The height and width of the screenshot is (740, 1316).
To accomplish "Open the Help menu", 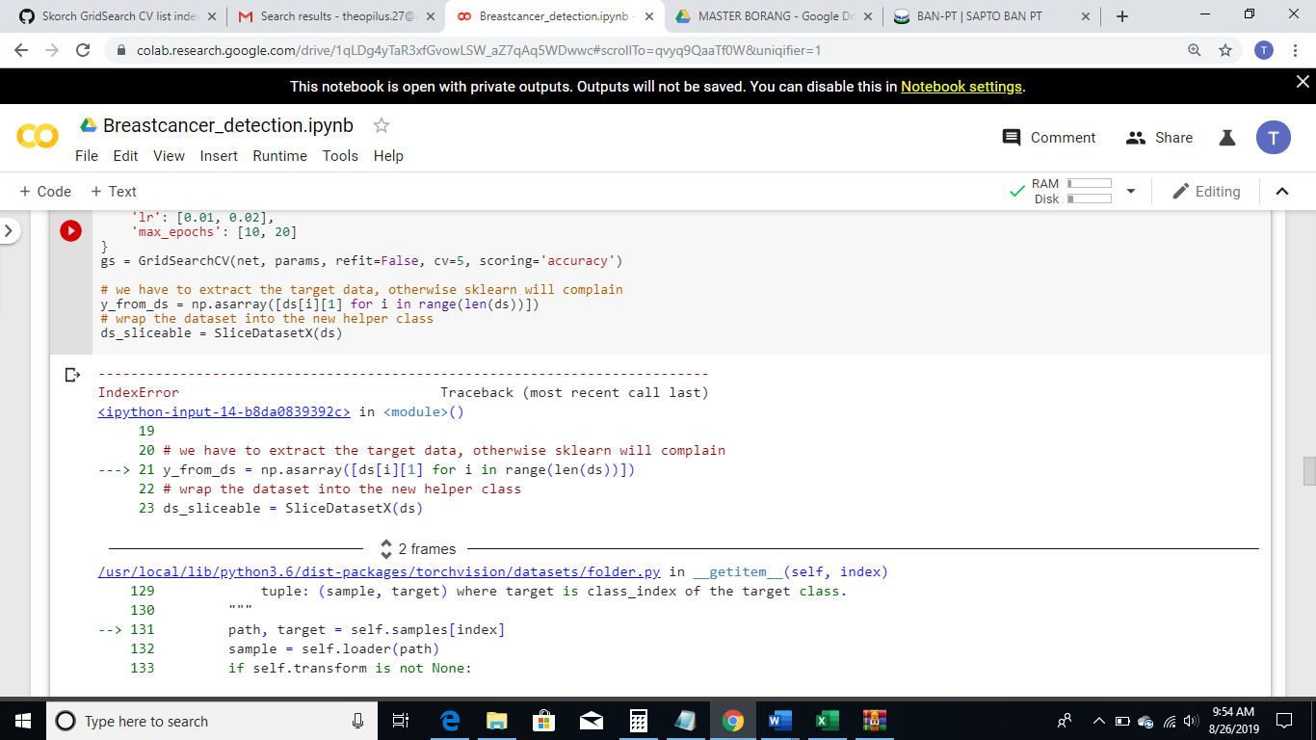I will pos(388,156).
